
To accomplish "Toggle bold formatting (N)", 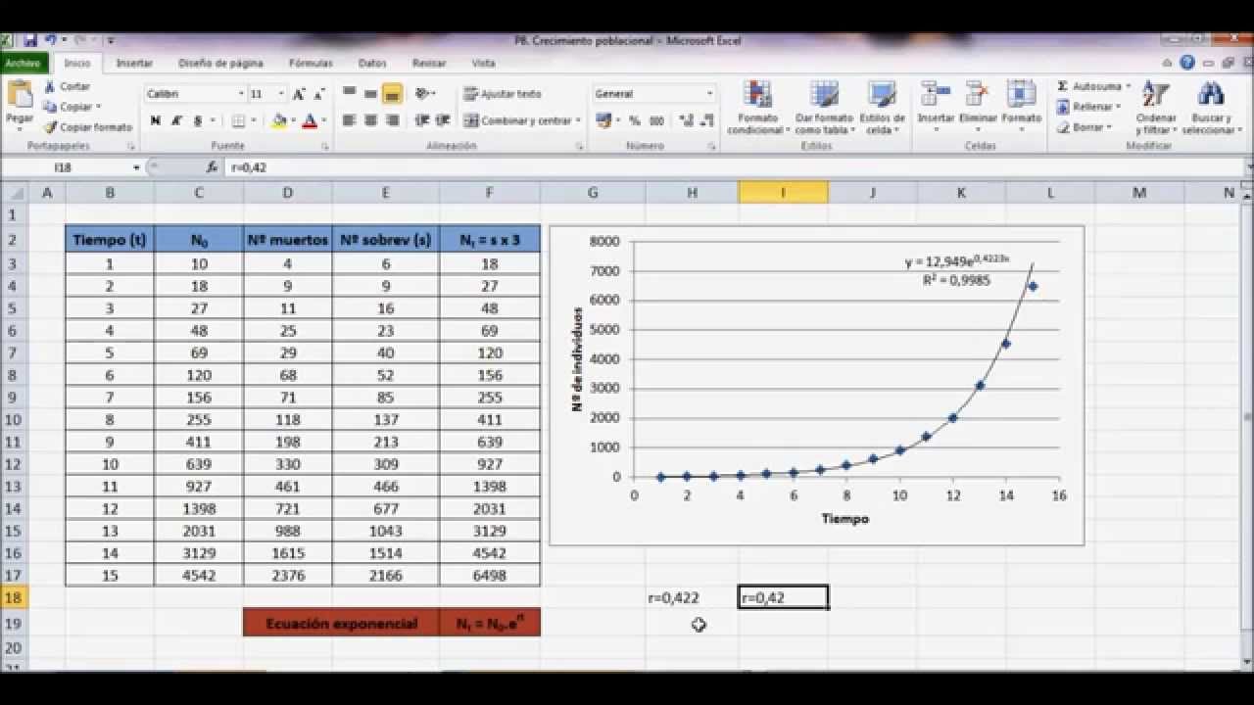I will [155, 121].
